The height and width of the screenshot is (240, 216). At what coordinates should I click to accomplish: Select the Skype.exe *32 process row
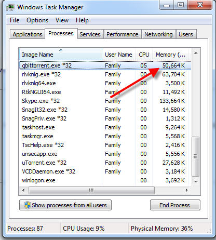click(105, 101)
